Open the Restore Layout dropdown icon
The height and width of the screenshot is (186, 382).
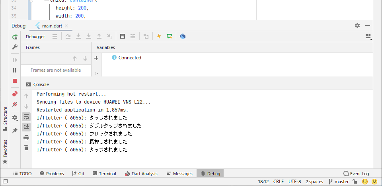pos(368,37)
